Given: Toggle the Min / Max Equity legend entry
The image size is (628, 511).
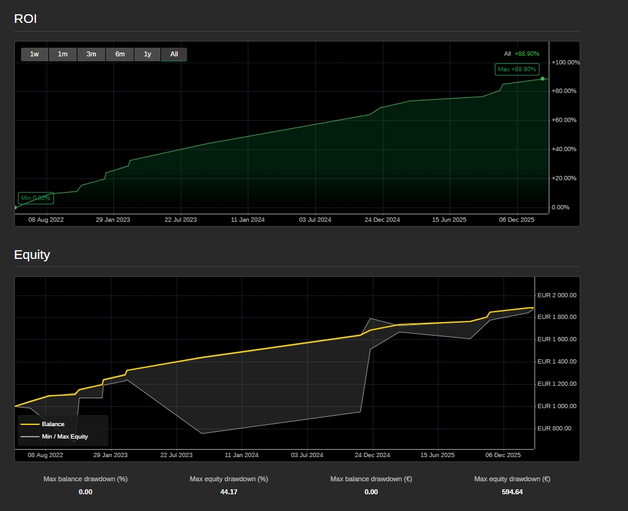Looking at the screenshot, I should point(64,437).
